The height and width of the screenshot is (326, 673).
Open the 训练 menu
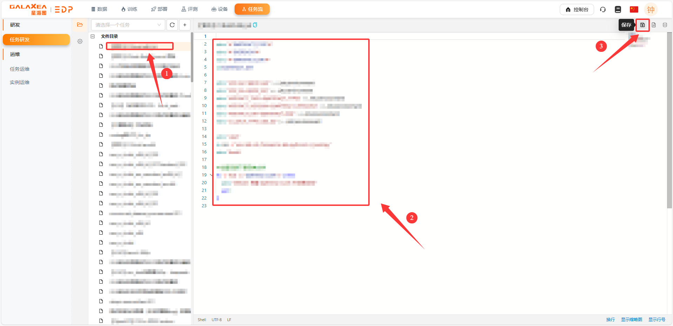[x=129, y=9]
